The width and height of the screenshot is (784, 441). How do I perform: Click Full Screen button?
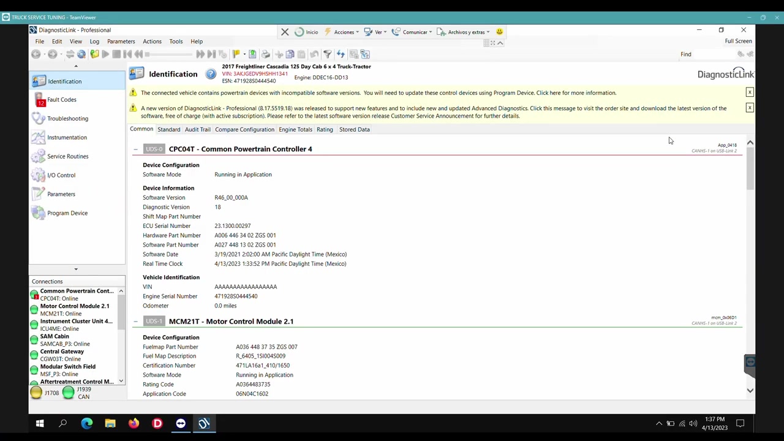(738, 41)
